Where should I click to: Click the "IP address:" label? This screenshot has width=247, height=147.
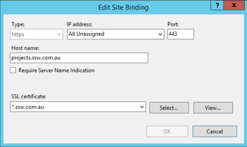79,24
